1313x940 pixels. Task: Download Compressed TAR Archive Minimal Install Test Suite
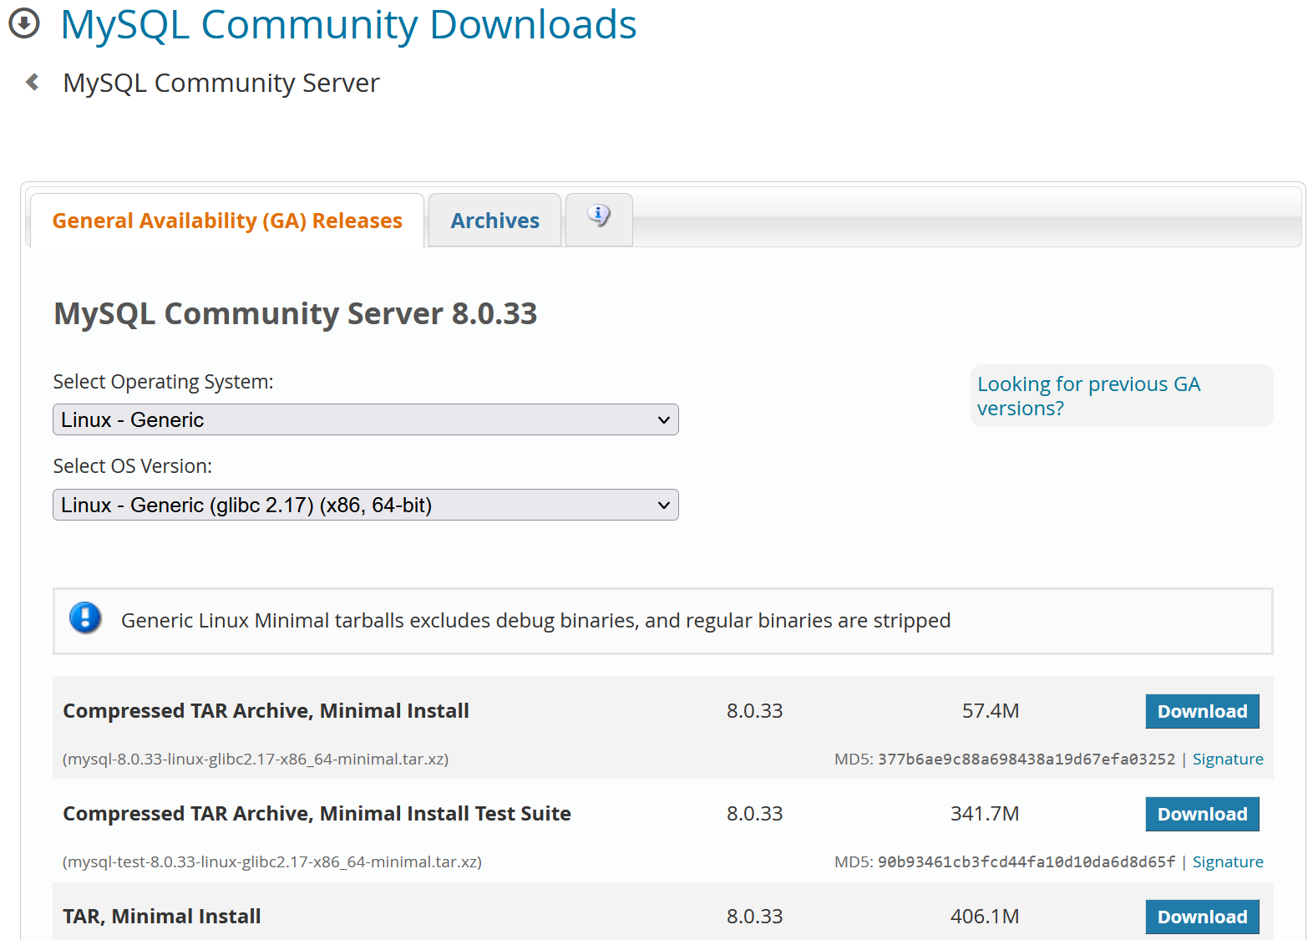[x=1202, y=814]
